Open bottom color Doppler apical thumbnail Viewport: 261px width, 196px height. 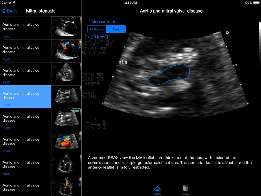pos(66,187)
